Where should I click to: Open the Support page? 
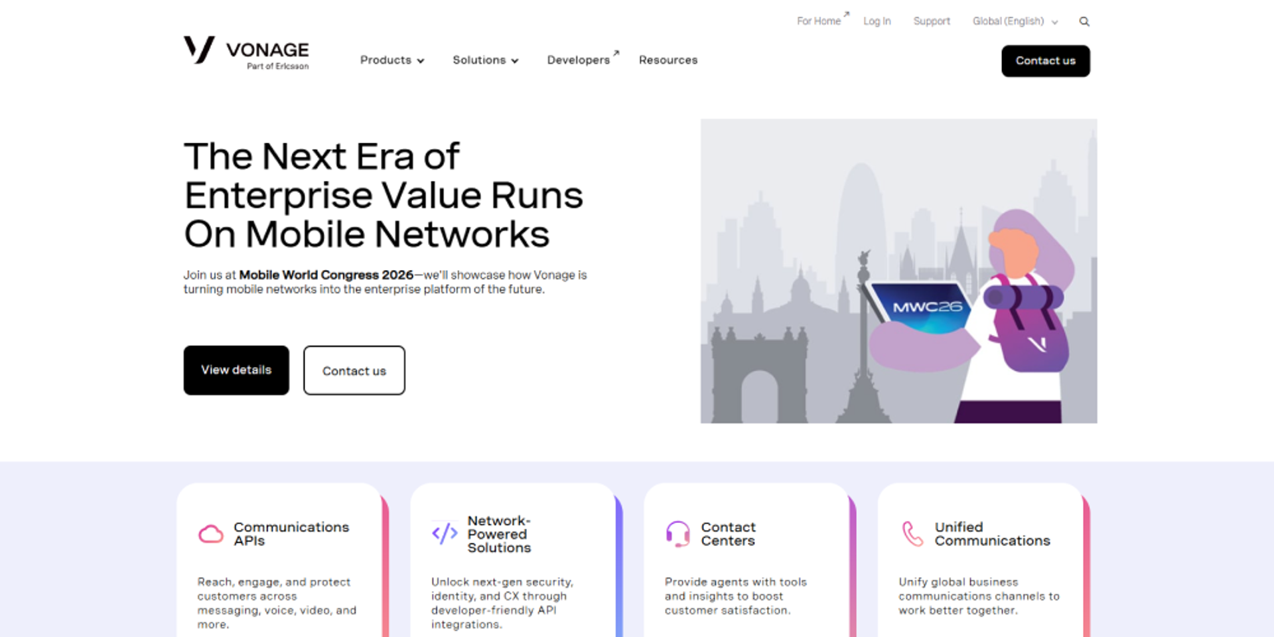tap(932, 21)
